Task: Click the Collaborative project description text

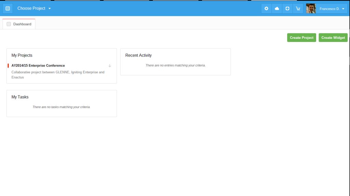Action: [58, 75]
